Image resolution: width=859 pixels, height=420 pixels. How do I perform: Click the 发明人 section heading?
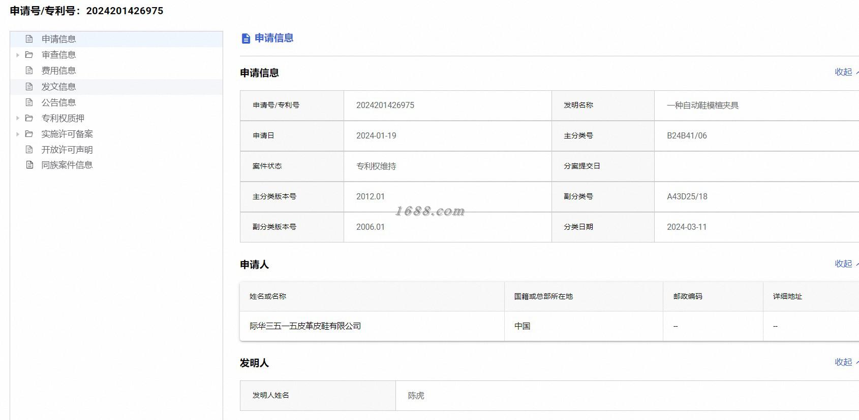pyautogui.click(x=254, y=363)
